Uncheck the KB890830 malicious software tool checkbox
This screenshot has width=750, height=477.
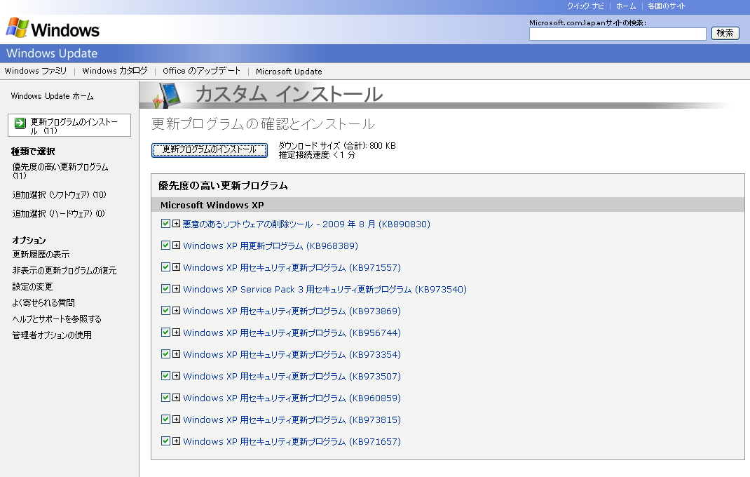[x=165, y=223]
